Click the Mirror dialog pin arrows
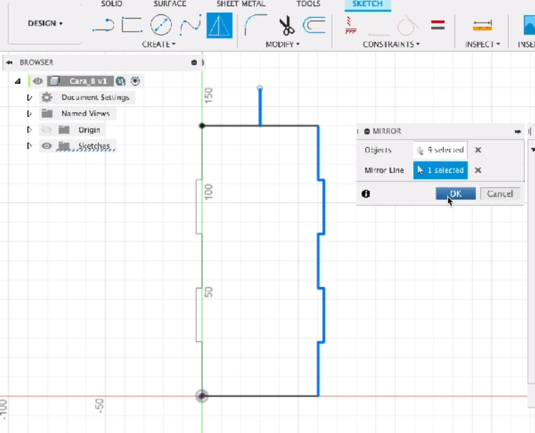535x433 pixels. [518, 131]
